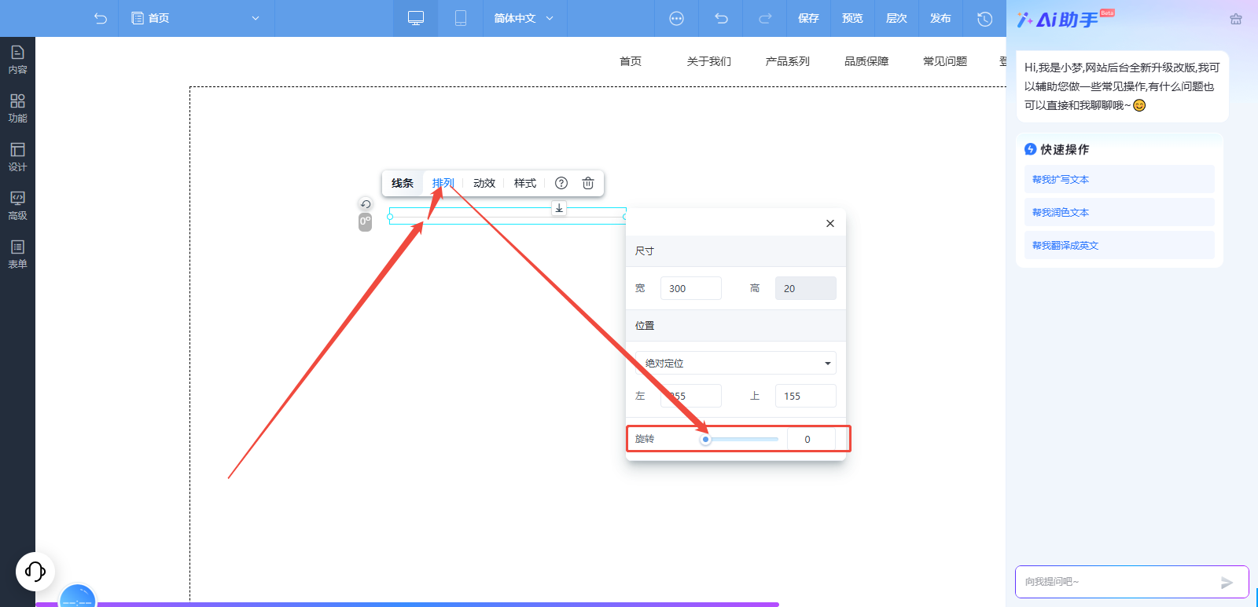Click the top 上 position input
This screenshot has width=1258, height=607.
pos(806,396)
